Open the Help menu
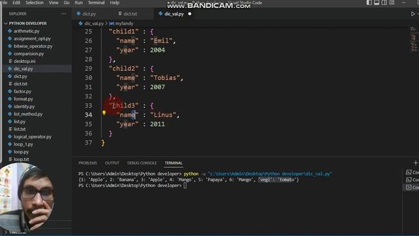Screen dimensions: 419x236 [x=115, y=3]
